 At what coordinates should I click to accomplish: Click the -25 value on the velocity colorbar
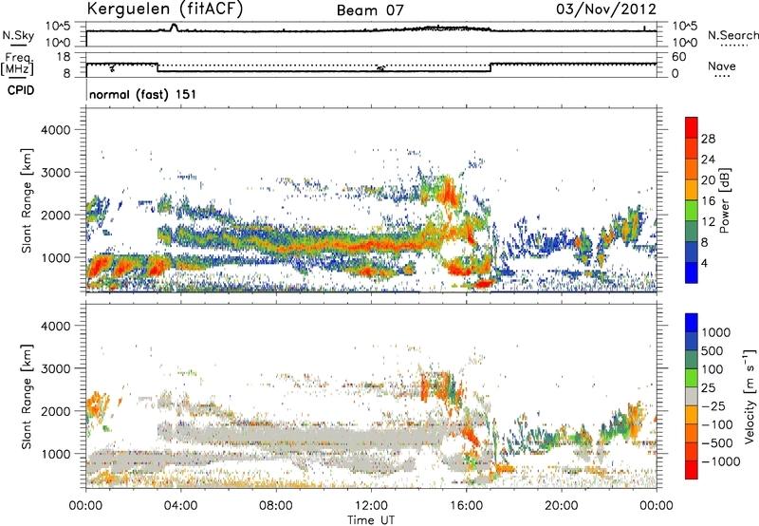point(713,406)
